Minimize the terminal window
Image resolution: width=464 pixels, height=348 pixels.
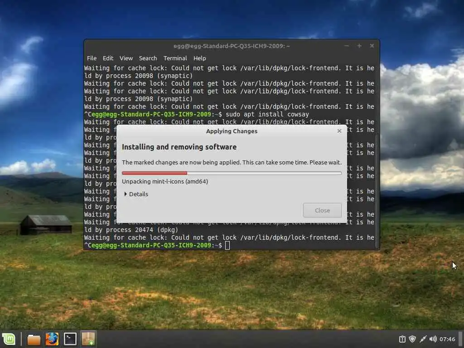347,46
